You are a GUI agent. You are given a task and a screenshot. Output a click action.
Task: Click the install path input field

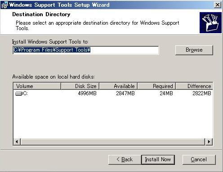(x=86, y=50)
